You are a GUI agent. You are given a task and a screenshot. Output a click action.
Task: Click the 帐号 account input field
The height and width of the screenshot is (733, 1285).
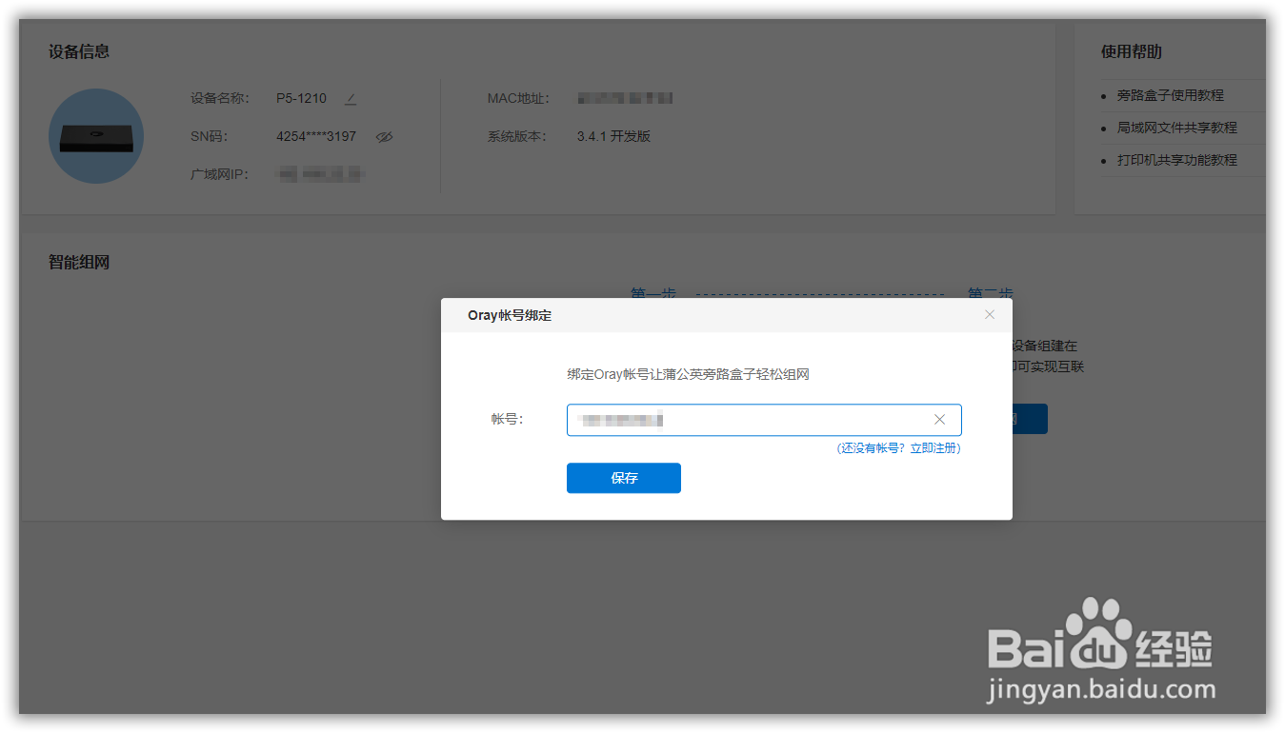point(764,420)
